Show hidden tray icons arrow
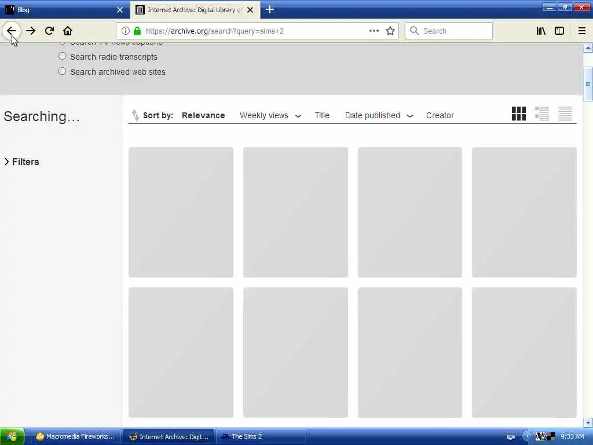Screen dimensions: 593x445 (528, 436)
